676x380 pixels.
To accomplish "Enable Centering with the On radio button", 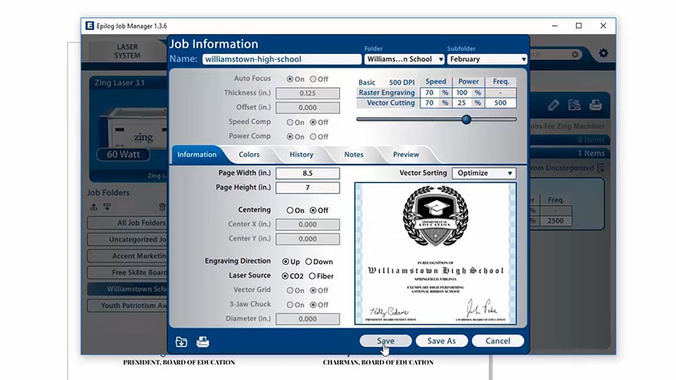I will click(290, 210).
